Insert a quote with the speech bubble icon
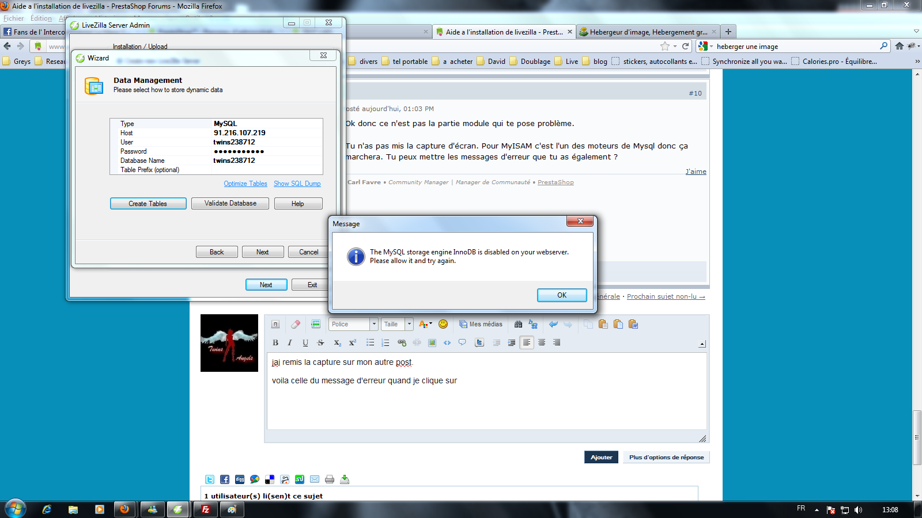922x518 pixels. (x=462, y=342)
